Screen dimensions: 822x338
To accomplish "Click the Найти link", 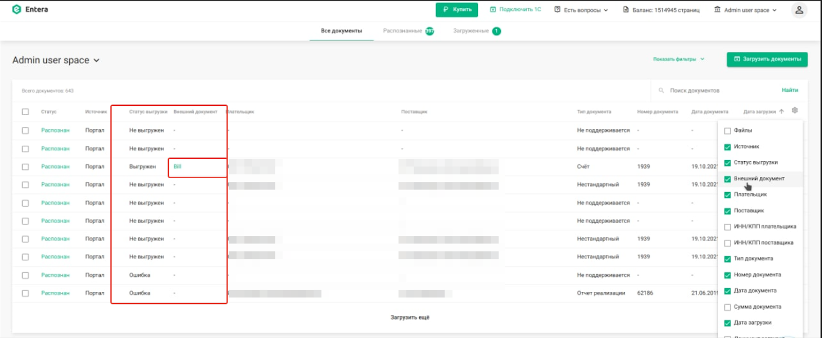I will pos(790,90).
